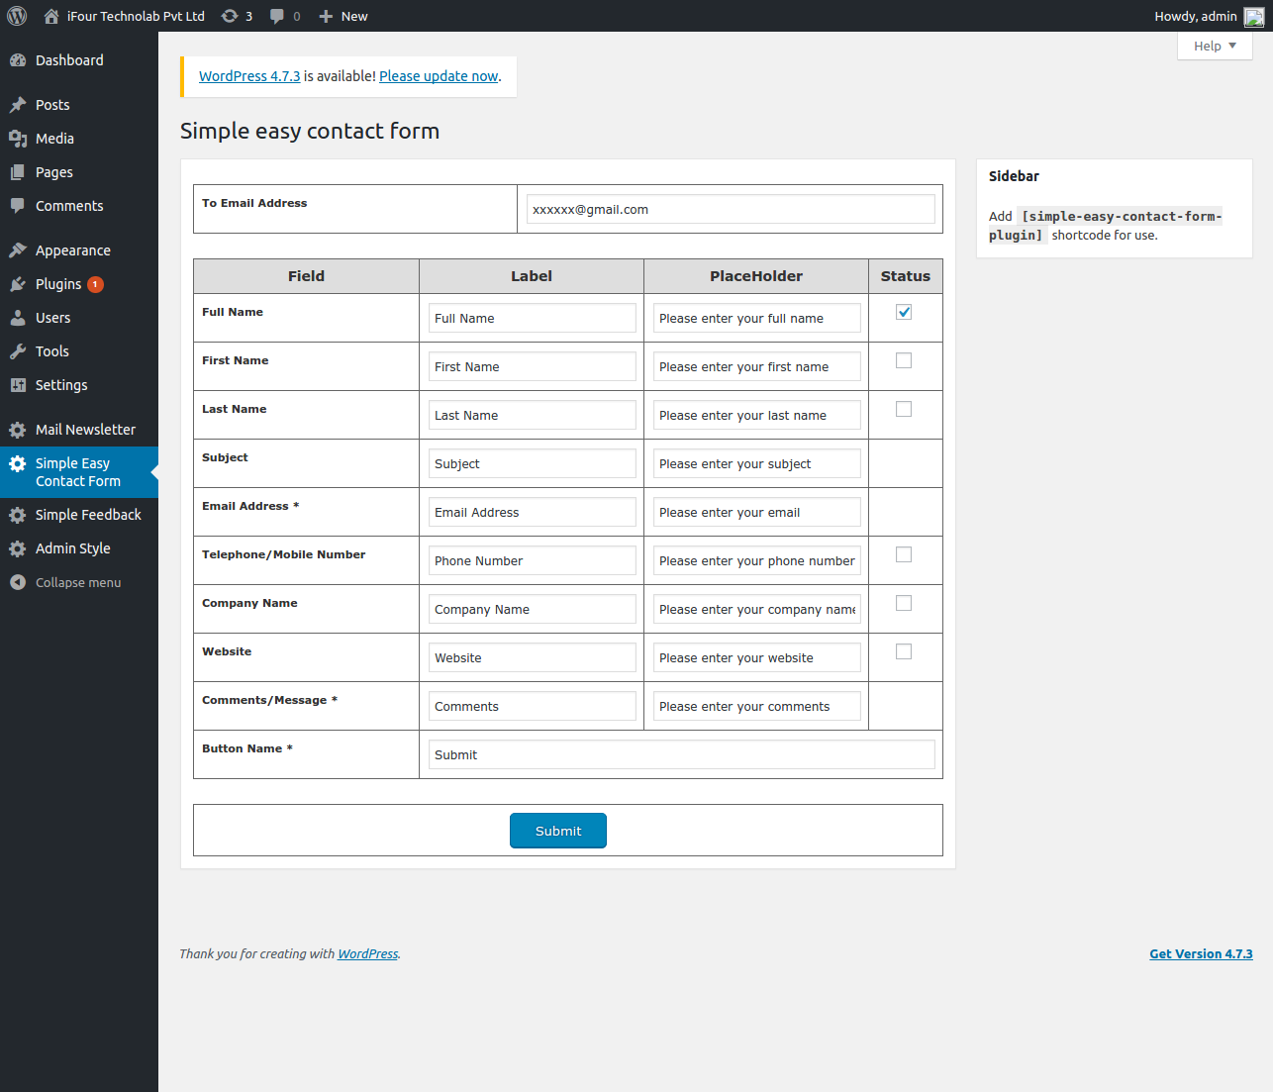Enable the Website status checkbox

[904, 651]
